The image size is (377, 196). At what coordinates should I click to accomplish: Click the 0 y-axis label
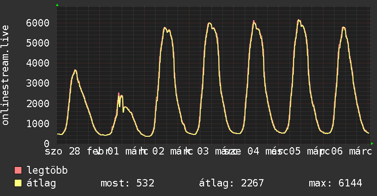(47, 144)
